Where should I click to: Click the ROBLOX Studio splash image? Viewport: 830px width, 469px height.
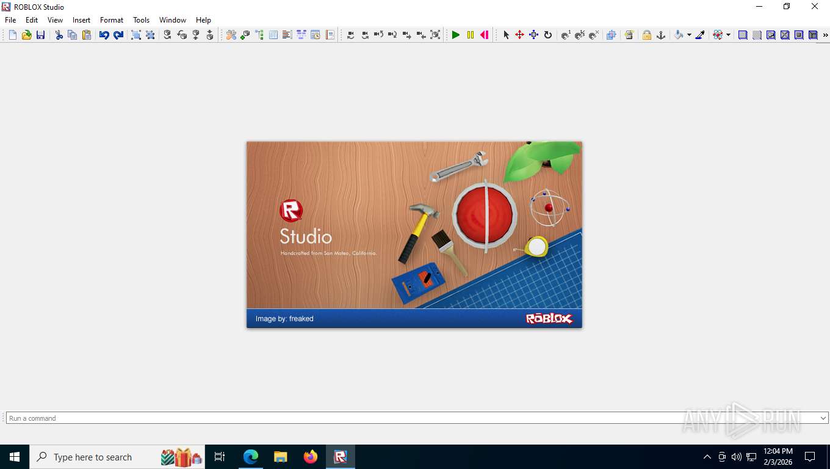(x=414, y=234)
